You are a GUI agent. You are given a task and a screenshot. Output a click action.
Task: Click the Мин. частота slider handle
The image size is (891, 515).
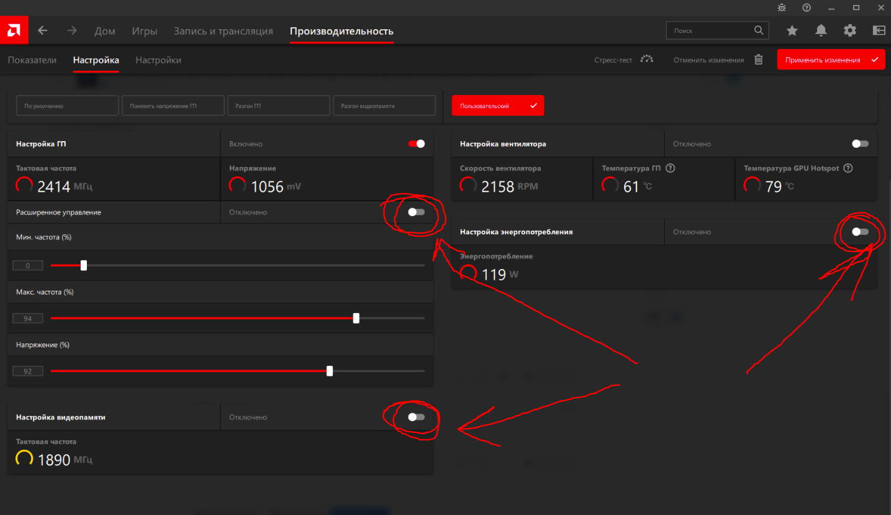tap(84, 265)
